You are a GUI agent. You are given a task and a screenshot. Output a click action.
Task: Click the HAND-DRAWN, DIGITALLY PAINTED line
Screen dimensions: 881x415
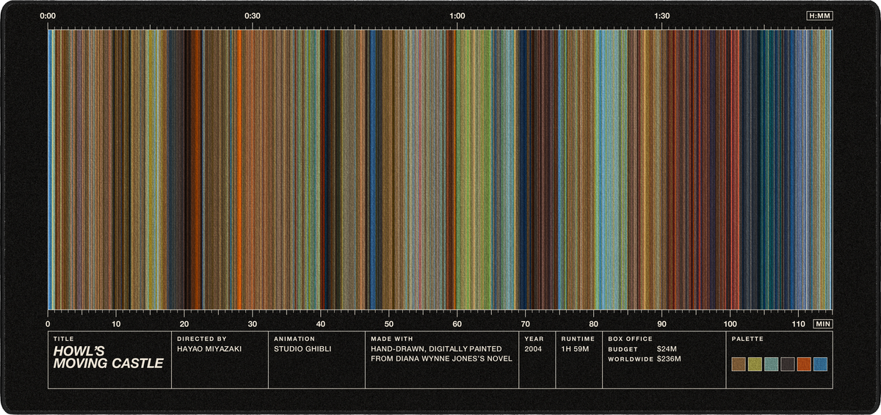coord(436,349)
